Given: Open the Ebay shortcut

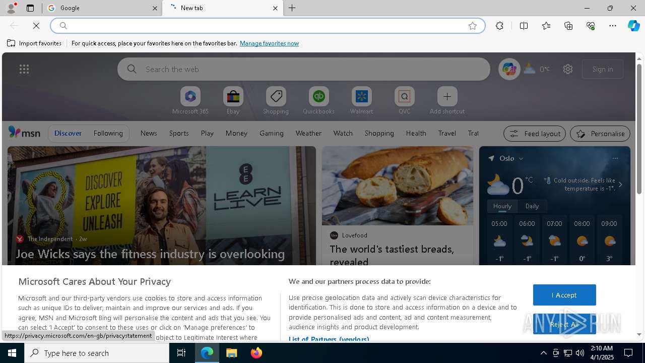Looking at the screenshot, I should click(233, 101).
